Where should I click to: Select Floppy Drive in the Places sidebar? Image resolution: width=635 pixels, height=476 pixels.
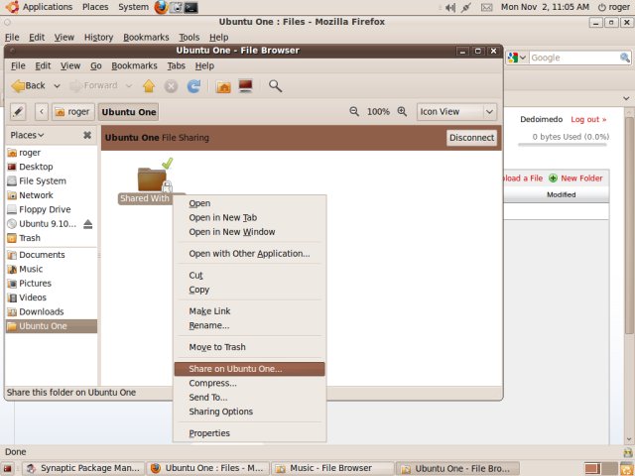(x=52, y=209)
